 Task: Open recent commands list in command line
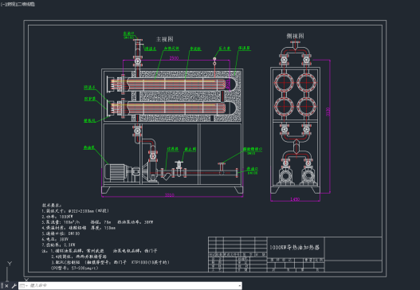[23, 286]
